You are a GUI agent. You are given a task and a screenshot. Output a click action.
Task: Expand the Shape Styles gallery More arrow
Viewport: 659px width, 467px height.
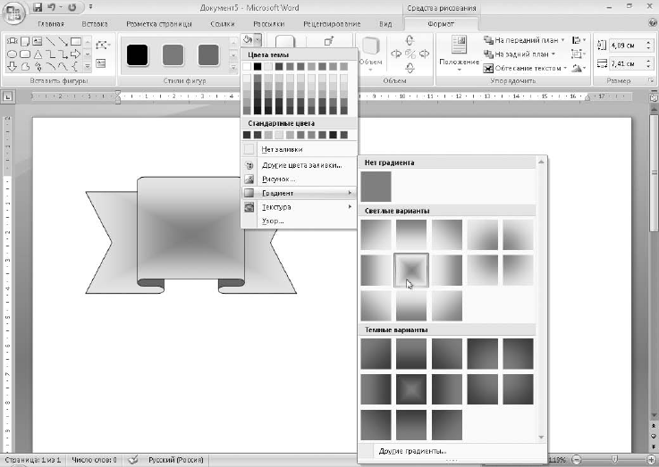coord(233,67)
